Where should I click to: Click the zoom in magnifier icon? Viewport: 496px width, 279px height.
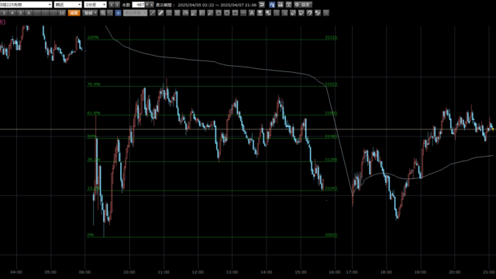coord(103,13)
